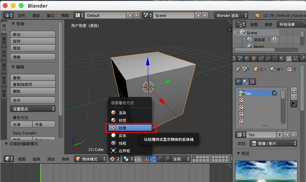This screenshot has width=306, height=182.
Task: Click the texture preview thumbnail
Action: click(x=266, y=171)
